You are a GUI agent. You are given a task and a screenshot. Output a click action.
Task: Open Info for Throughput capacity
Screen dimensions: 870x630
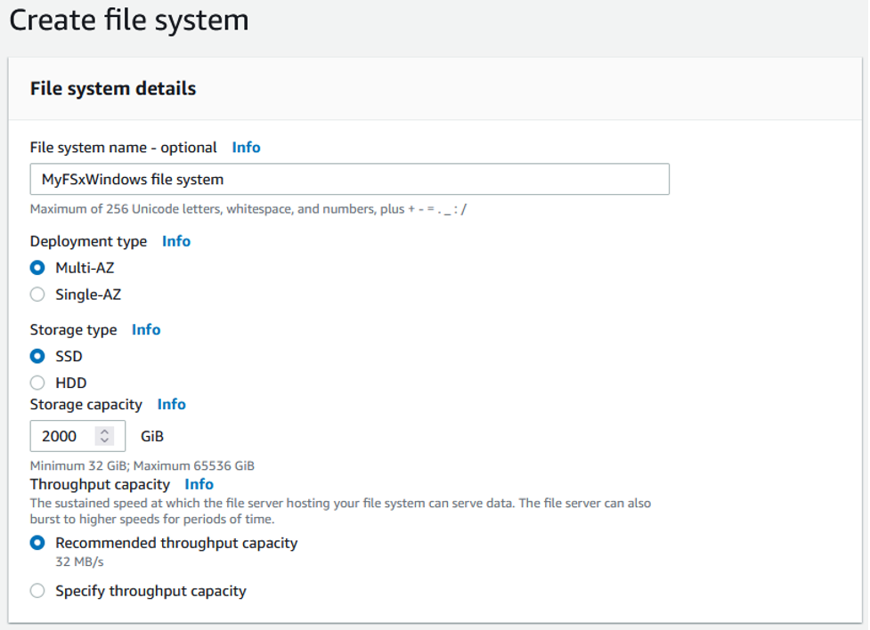[199, 483]
